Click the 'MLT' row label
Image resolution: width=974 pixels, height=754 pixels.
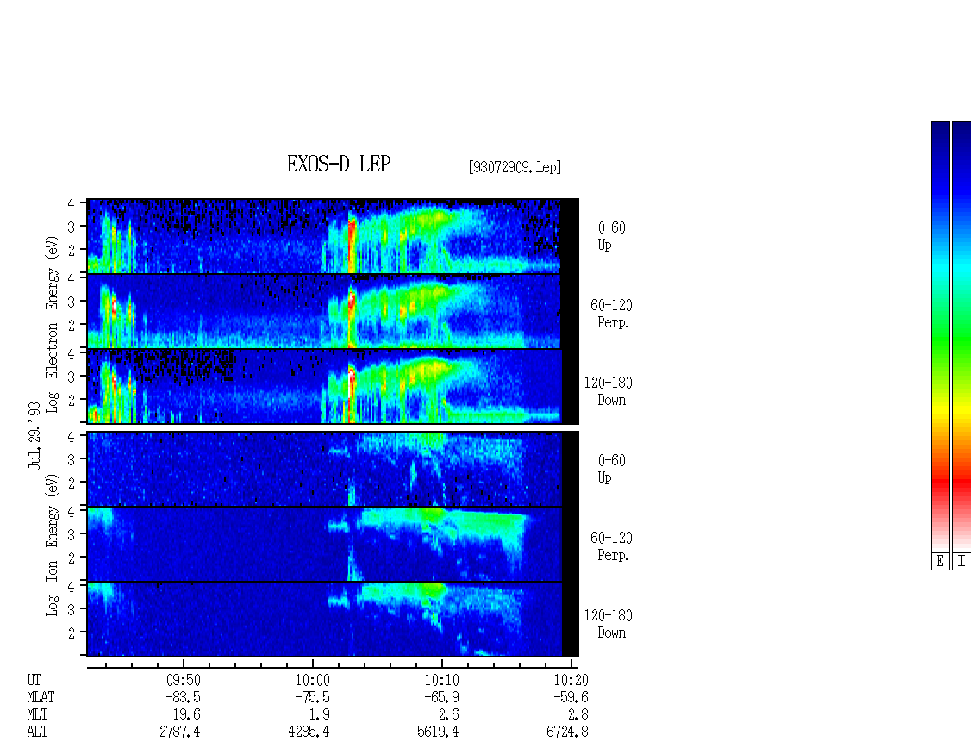pos(37,715)
